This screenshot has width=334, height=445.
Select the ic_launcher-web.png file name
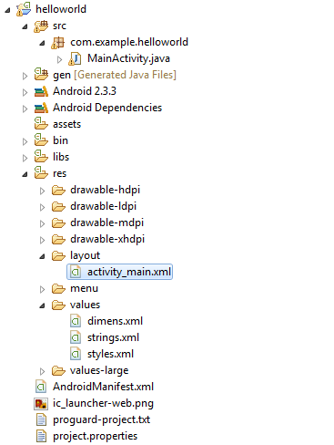click(x=103, y=403)
